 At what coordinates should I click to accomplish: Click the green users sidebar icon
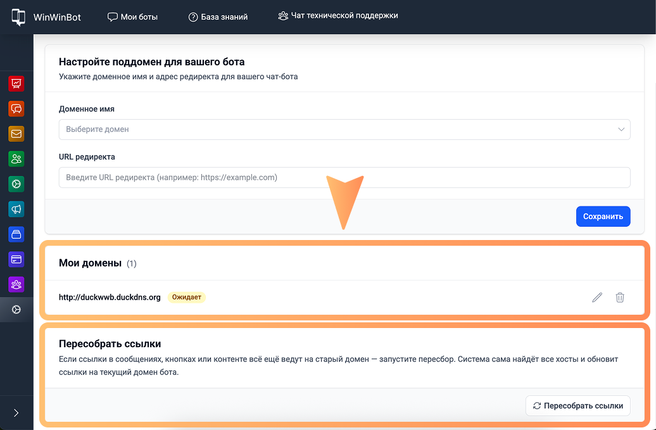point(16,159)
